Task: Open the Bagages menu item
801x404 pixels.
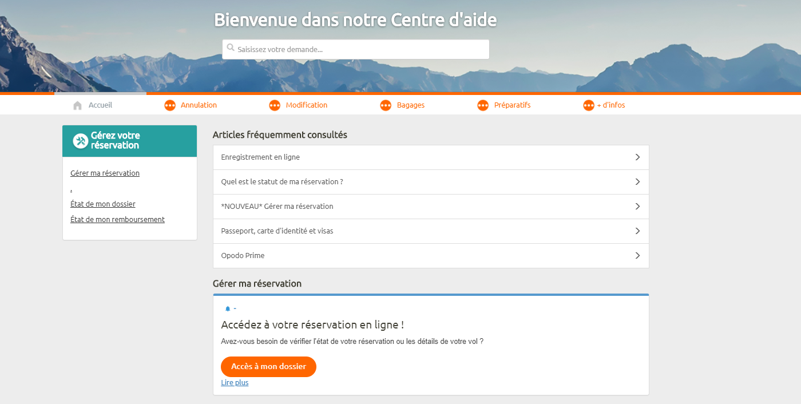Action: (x=410, y=105)
